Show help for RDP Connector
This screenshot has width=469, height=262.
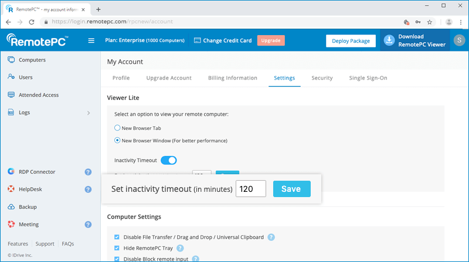(88, 172)
